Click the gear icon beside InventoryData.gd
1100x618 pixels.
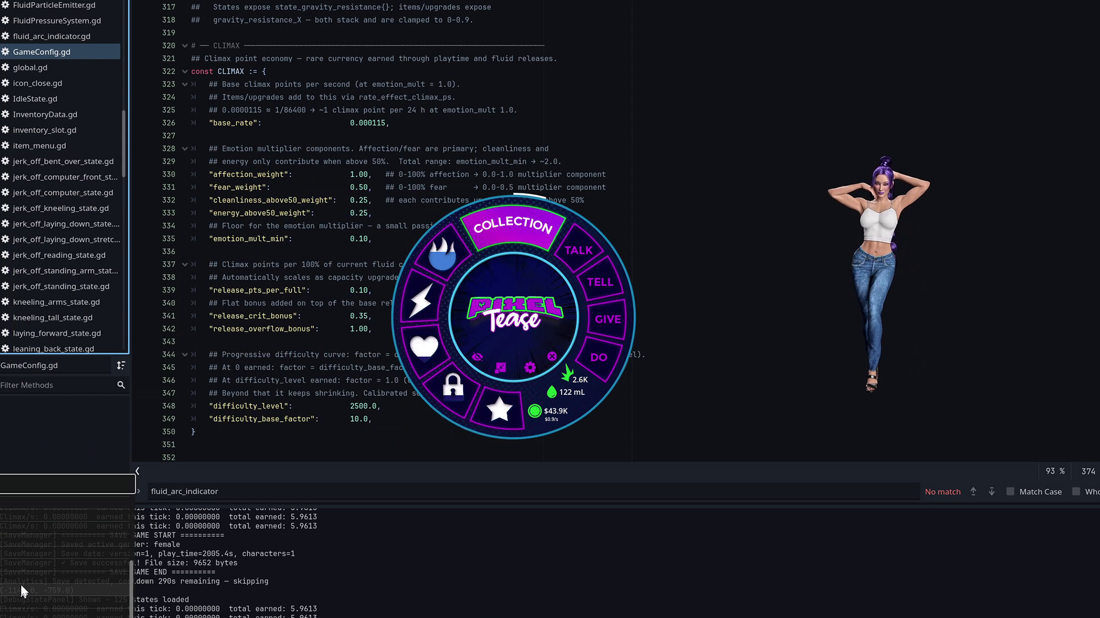pyautogui.click(x=5, y=114)
